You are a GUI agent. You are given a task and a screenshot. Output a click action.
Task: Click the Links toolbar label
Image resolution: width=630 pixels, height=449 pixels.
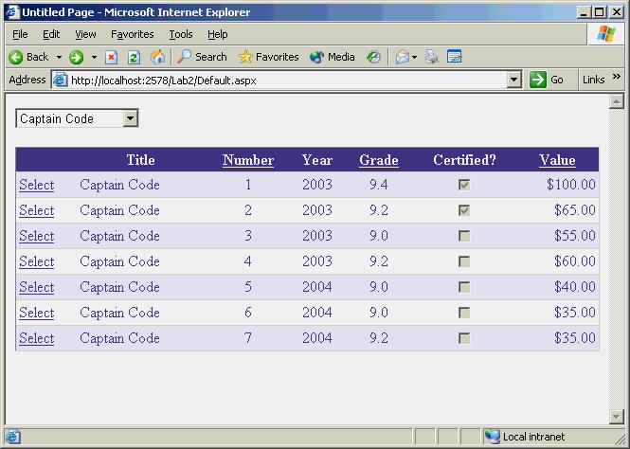[x=594, y=80]
